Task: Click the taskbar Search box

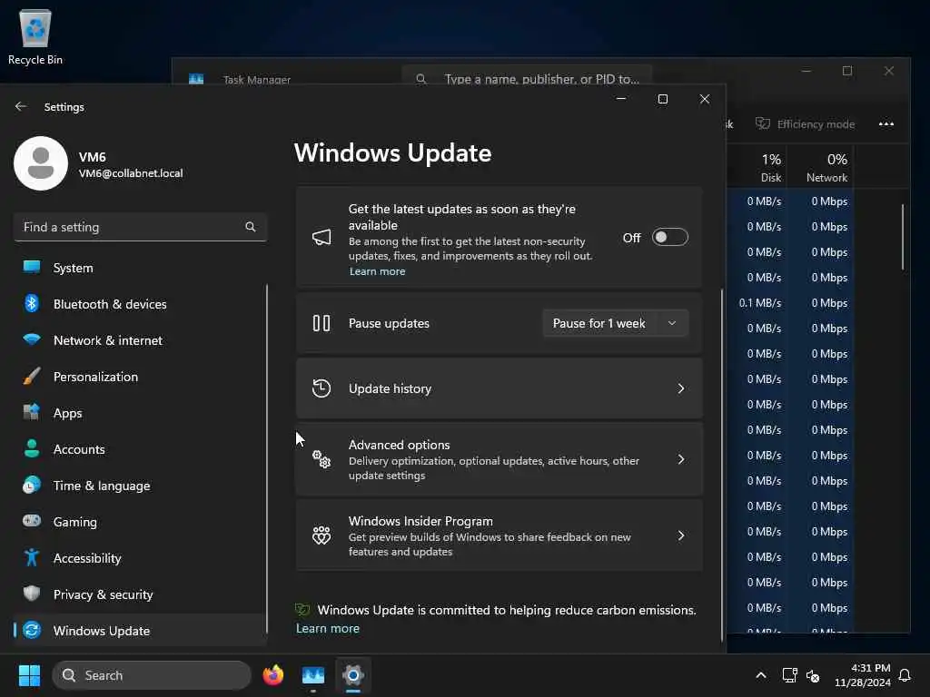Action: click(152, 675)
